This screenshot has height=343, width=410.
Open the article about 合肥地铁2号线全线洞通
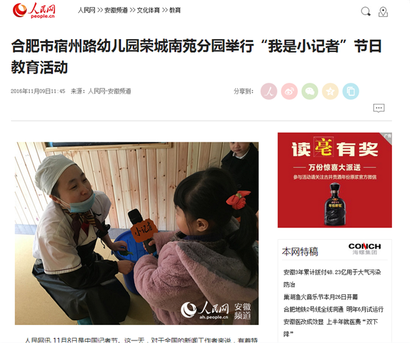click(333, 310)
